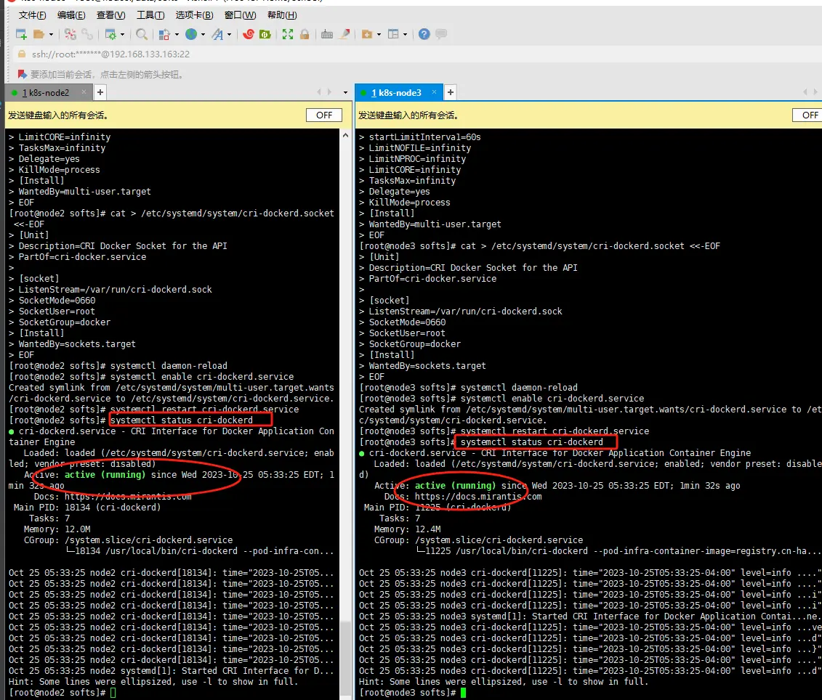This screenshot has width=822, height=700.
Task: Select the highlight pen icon
Action: (x=345, y=34)
